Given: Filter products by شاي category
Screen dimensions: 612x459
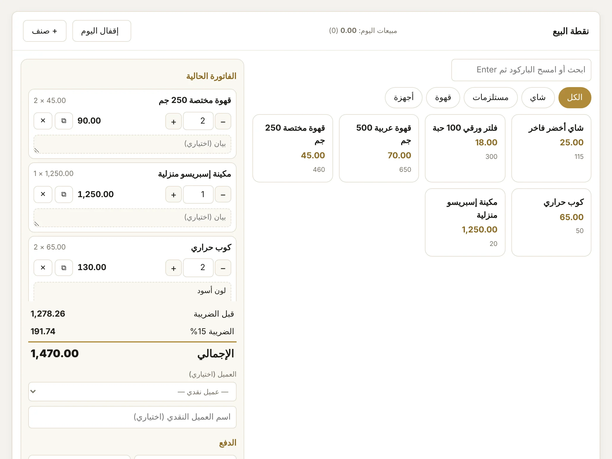Looking at the screenshot, I should (538, 97).
